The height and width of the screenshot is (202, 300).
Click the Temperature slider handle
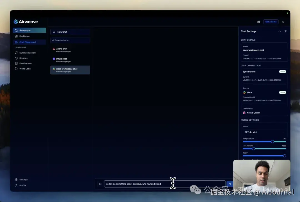(x=272, y=141)
